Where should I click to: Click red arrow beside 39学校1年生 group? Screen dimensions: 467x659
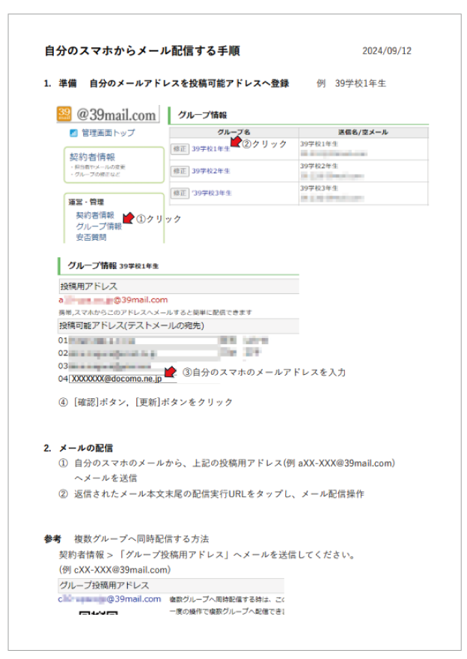pyautogui.click(x=236, y=142)
